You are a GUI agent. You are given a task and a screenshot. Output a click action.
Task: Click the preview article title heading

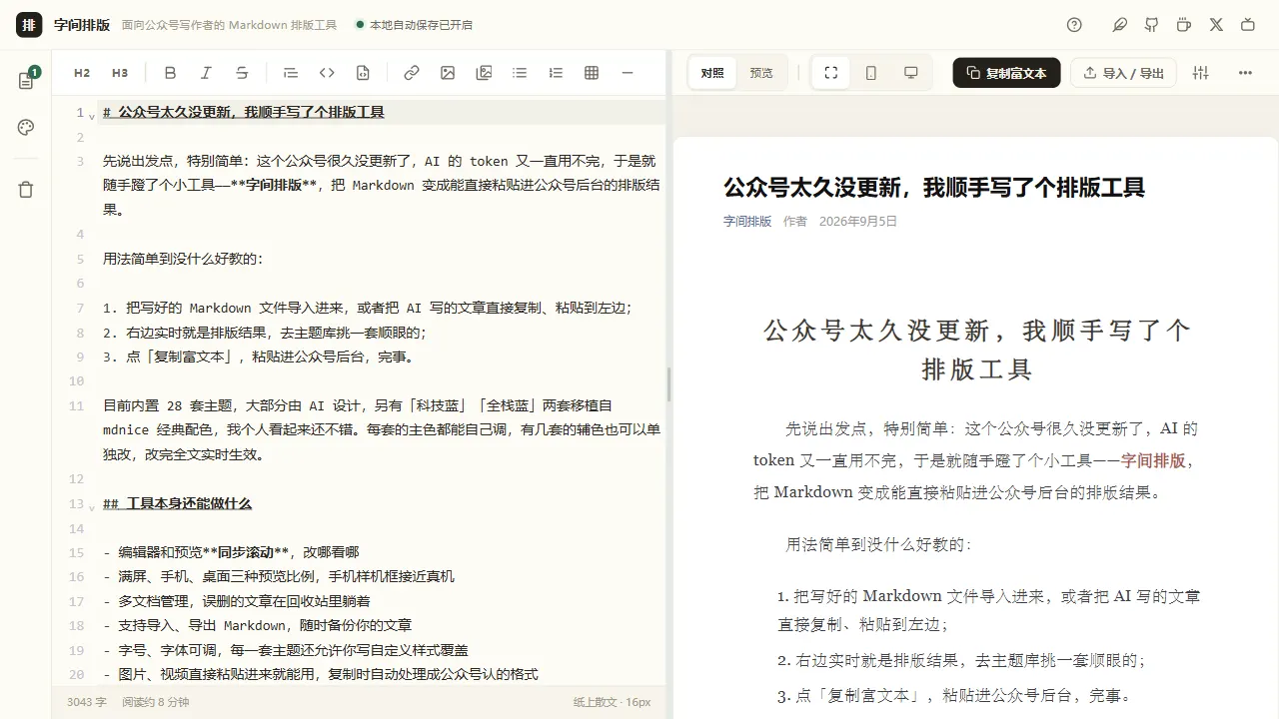tap(934, 187)
